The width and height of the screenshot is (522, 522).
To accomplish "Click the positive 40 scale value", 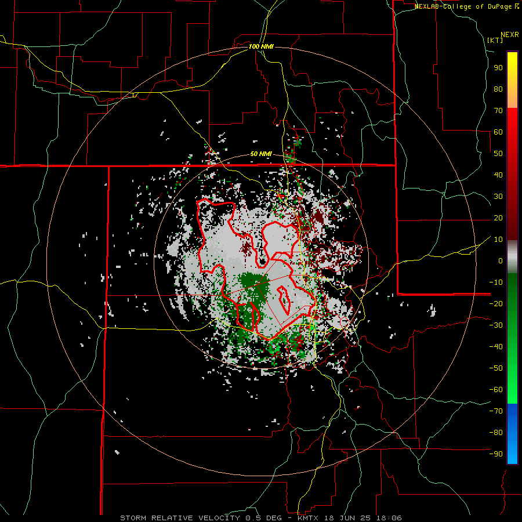I will (x=498, y=175).
